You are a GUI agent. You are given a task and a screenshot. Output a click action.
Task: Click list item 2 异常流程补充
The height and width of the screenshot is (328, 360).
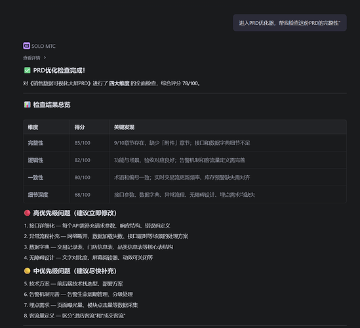(x=106, y=236)
